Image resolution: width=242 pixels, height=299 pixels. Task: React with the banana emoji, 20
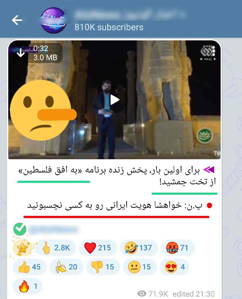(66, 267)
